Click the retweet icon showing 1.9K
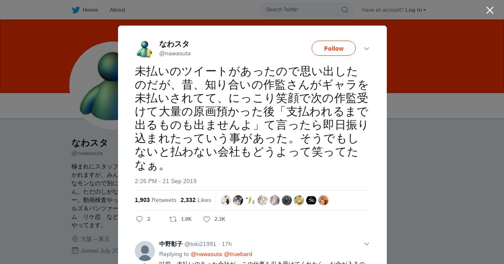The image size is (504, 264). coord(173,219)
